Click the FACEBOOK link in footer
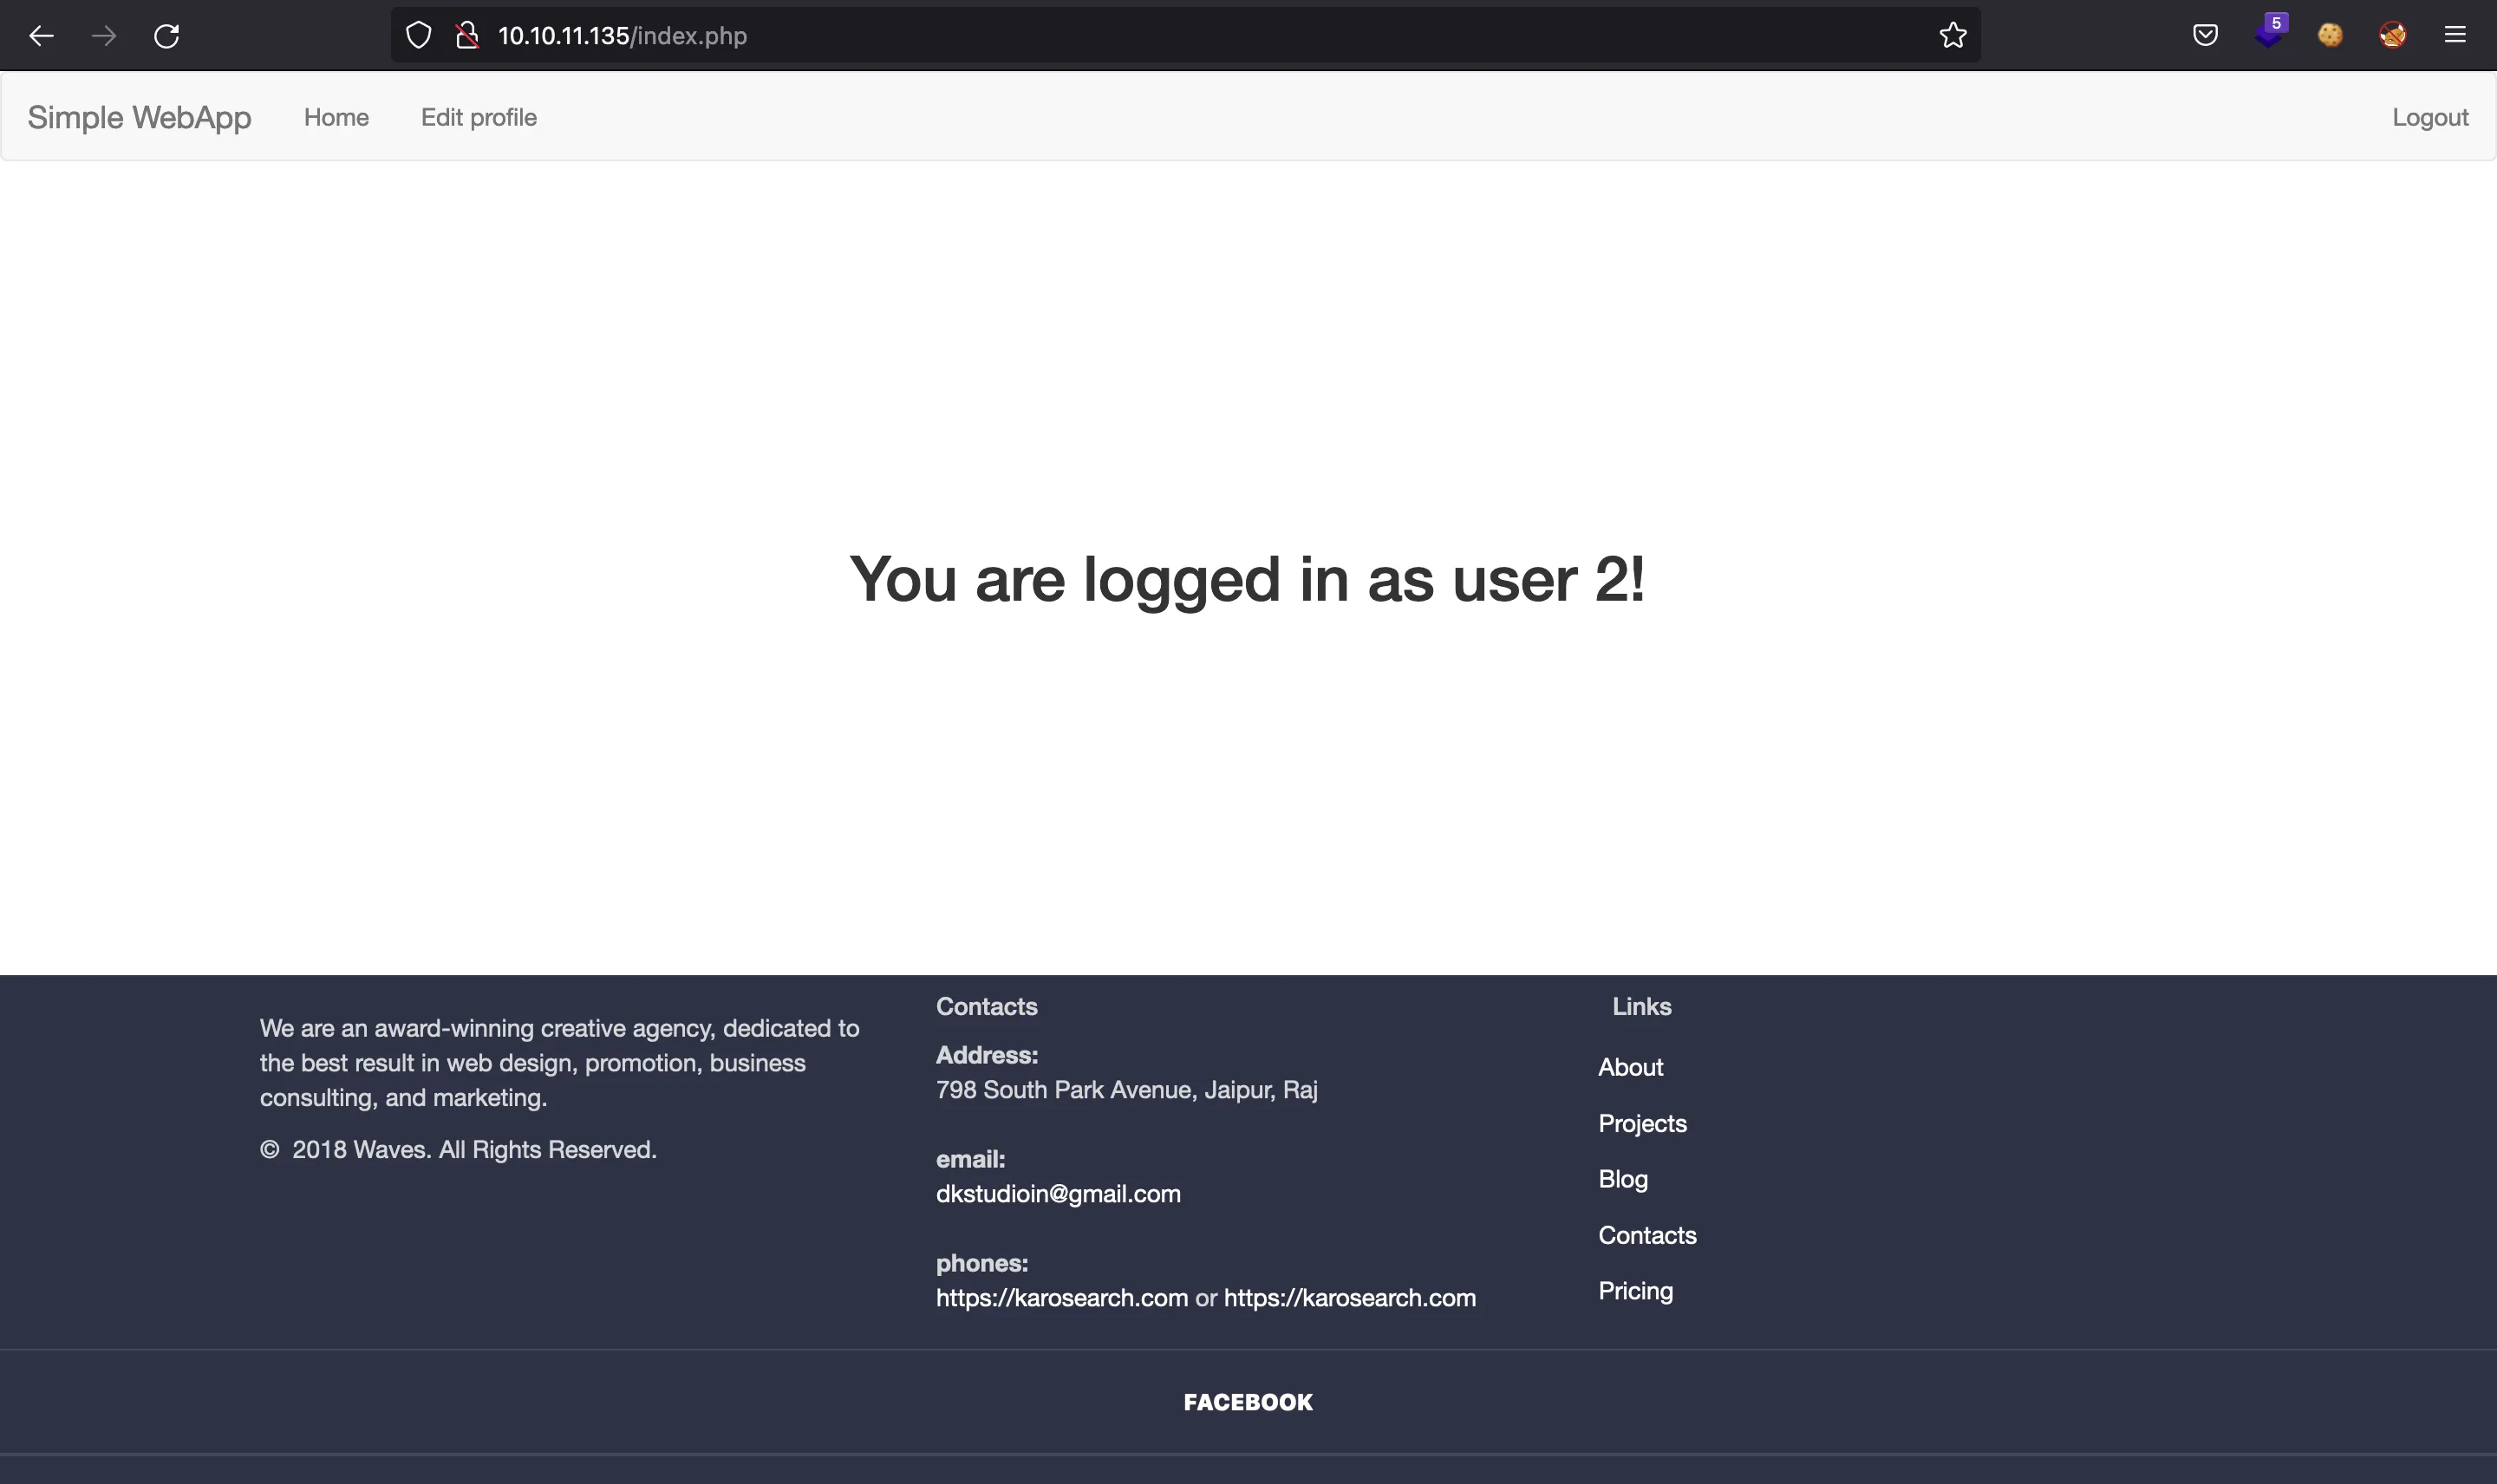This screenshot has height=1484, width=2497. 1248,1401
